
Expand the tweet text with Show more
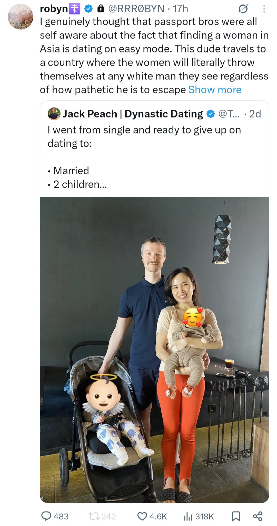[215, 90]
